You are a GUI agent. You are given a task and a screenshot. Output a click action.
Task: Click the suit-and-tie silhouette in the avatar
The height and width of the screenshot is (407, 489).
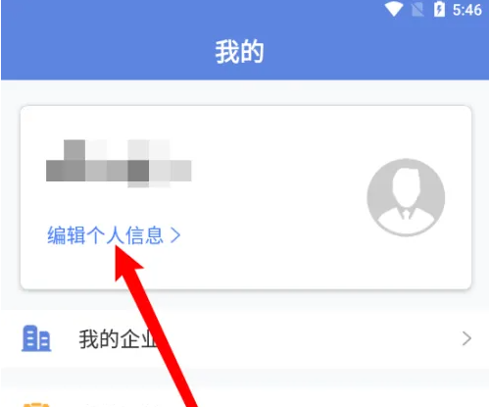[x=406, y=197]
